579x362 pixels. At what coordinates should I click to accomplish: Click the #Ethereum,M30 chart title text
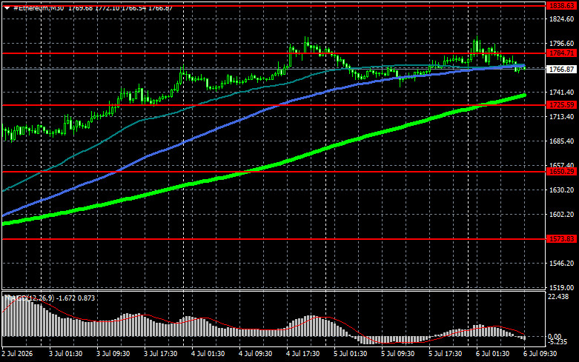39,8
